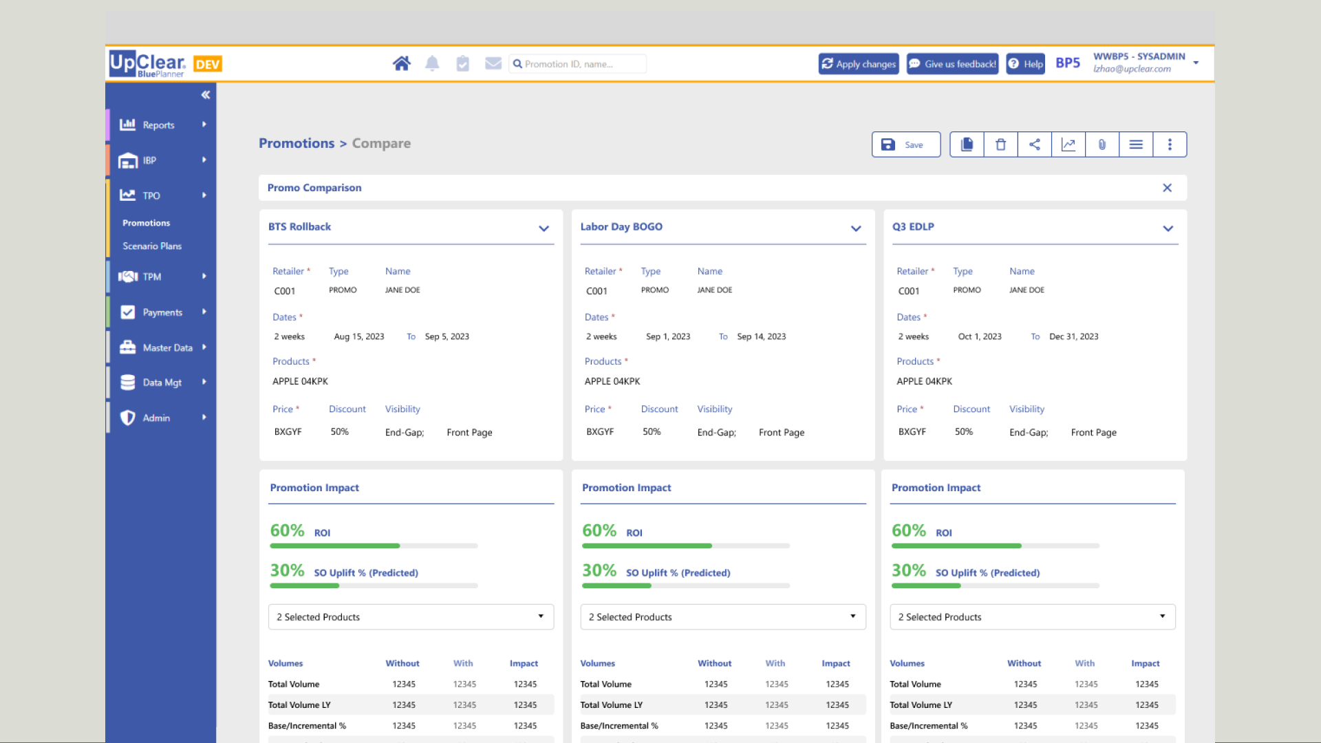Click the delete trash icon
Image resolution: width=1321 pixels, height=743 pixels.
(1001, 144)
